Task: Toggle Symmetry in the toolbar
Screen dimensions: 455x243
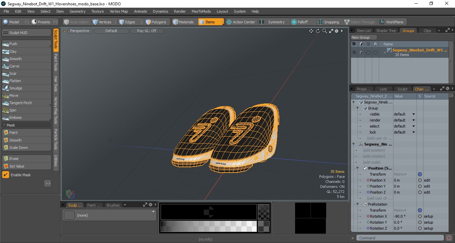Action: pos(273,22)
